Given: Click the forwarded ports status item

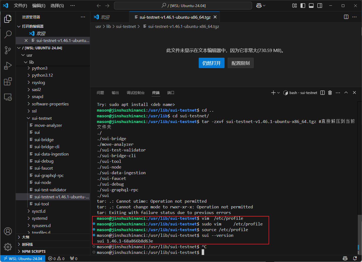Looking at the screenshot, I should click(74, 259).
